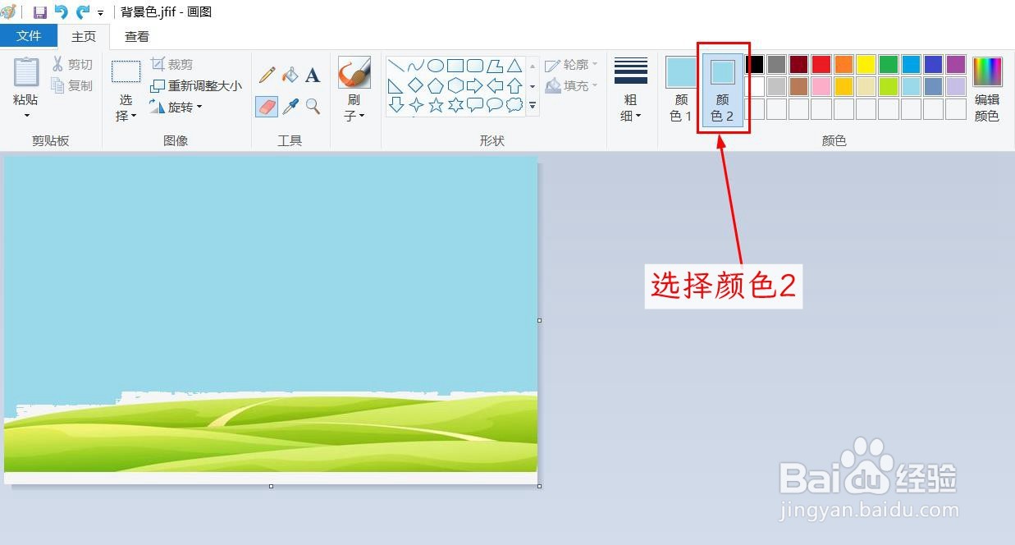Choose the Oval shape

437,64
